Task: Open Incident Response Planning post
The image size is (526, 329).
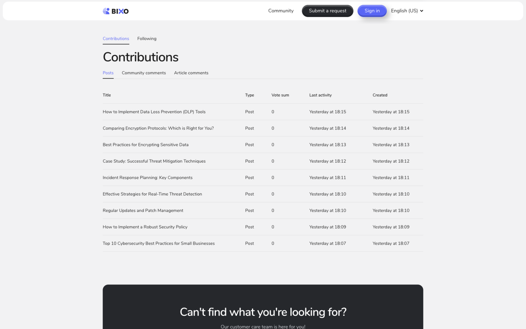Action: coord(147,178)
